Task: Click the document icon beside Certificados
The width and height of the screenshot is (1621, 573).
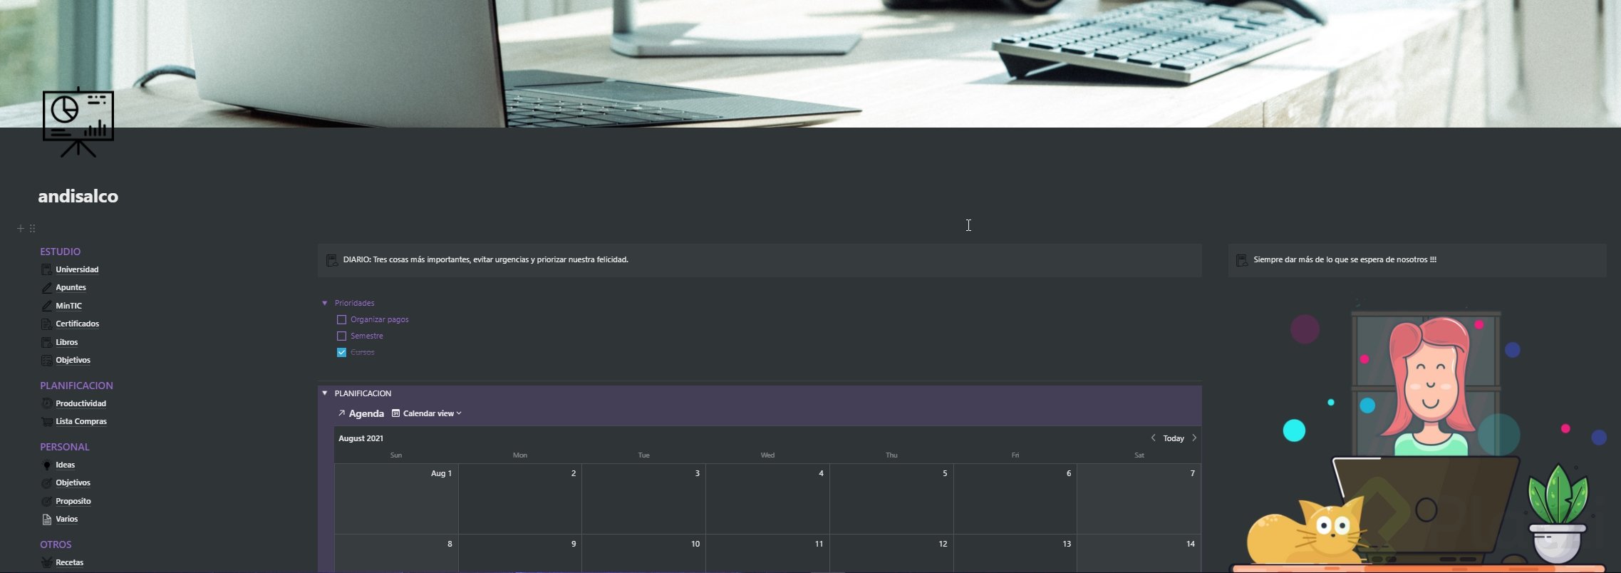Action: click(x=46, y=324)
